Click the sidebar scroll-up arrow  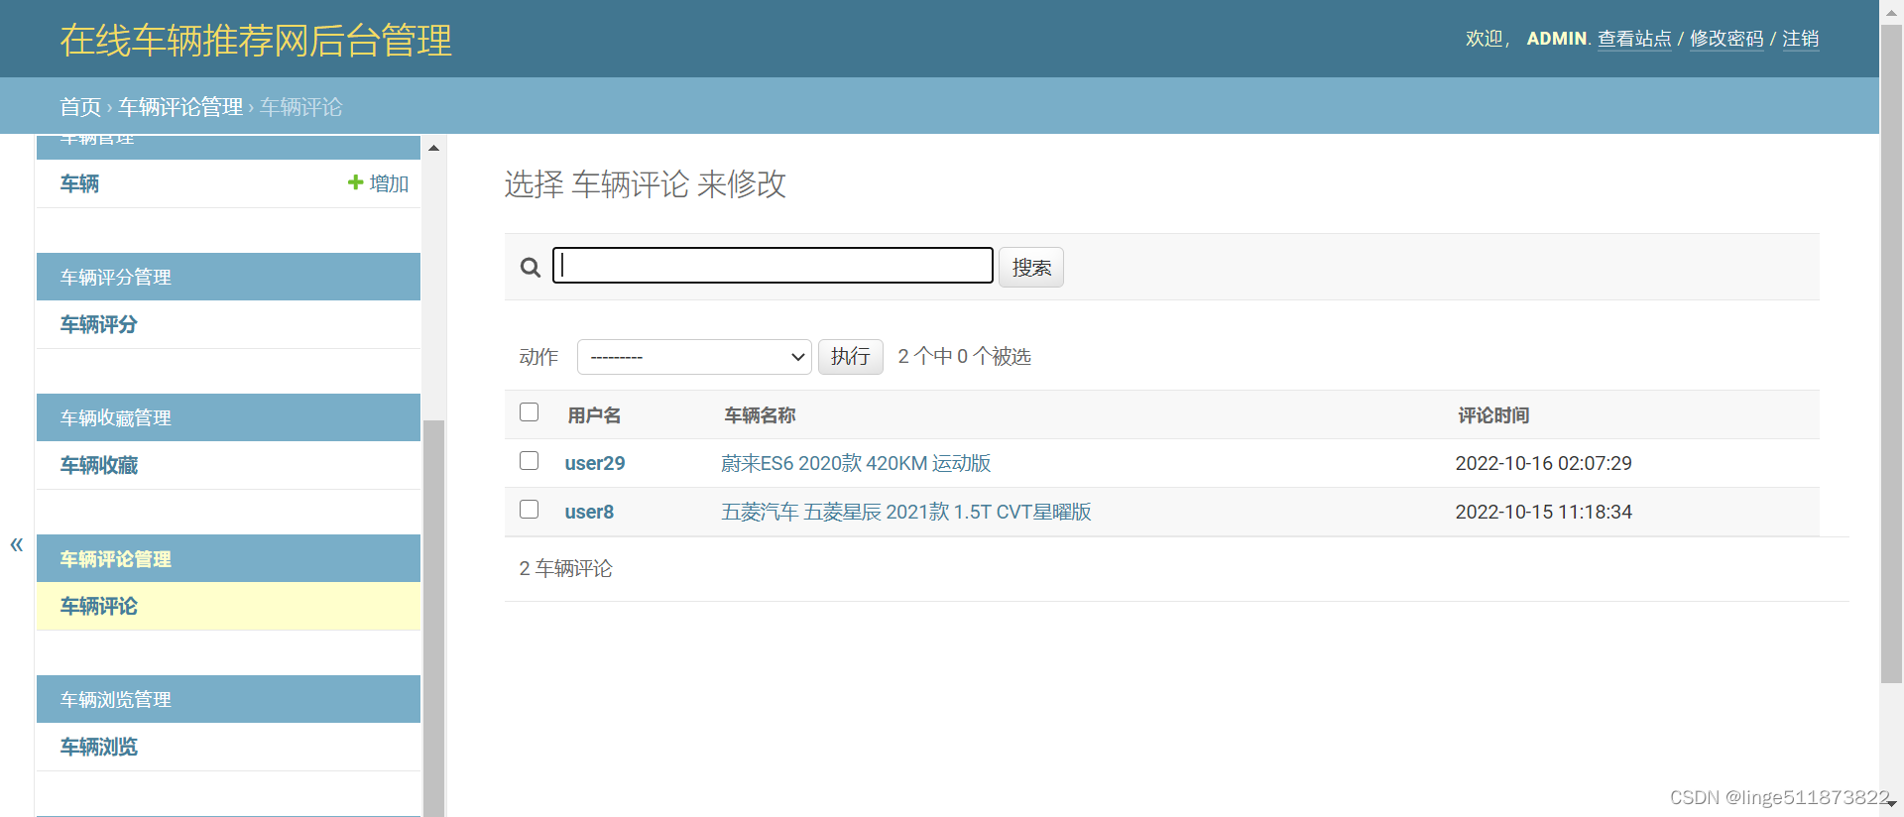coord(433,148)
